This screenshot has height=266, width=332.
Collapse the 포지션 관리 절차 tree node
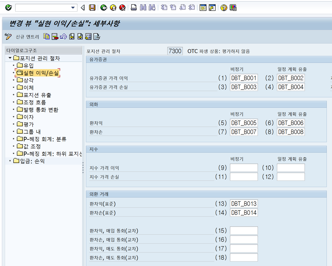(10, 58)
